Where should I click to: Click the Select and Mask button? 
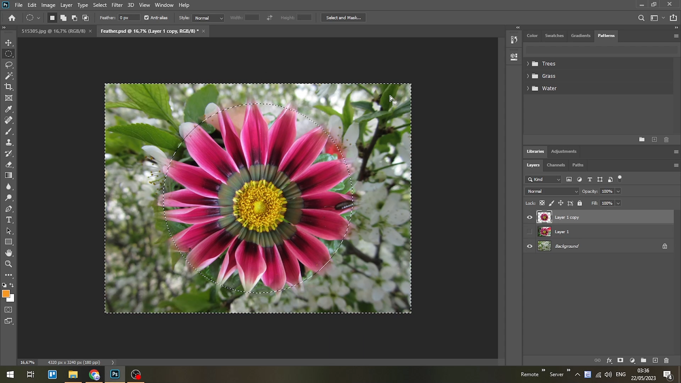[x=343, y=17]
